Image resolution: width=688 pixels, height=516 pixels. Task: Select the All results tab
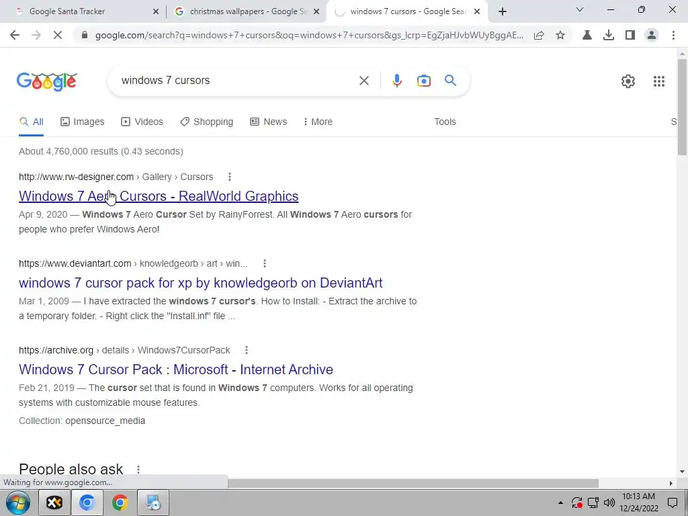coord(31,122)
